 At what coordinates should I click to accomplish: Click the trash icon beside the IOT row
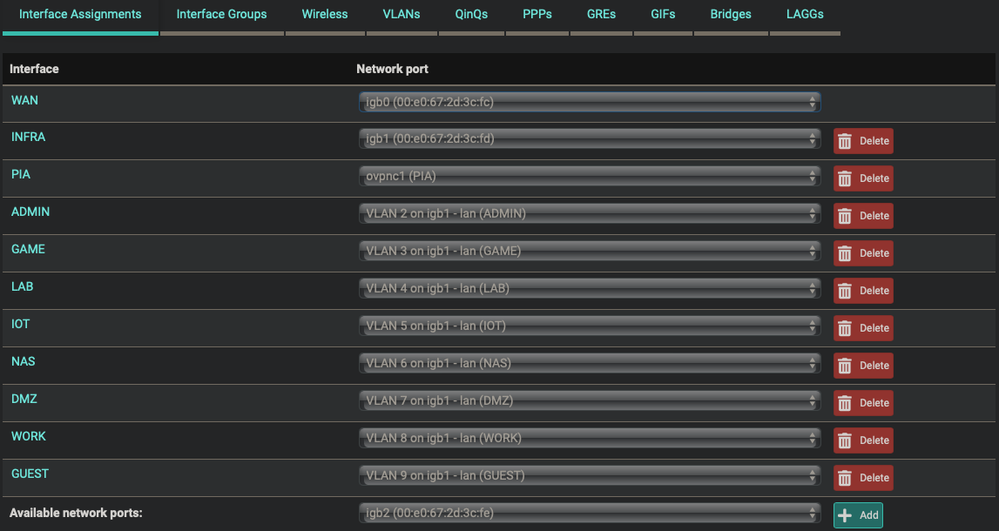click(844, 328)
